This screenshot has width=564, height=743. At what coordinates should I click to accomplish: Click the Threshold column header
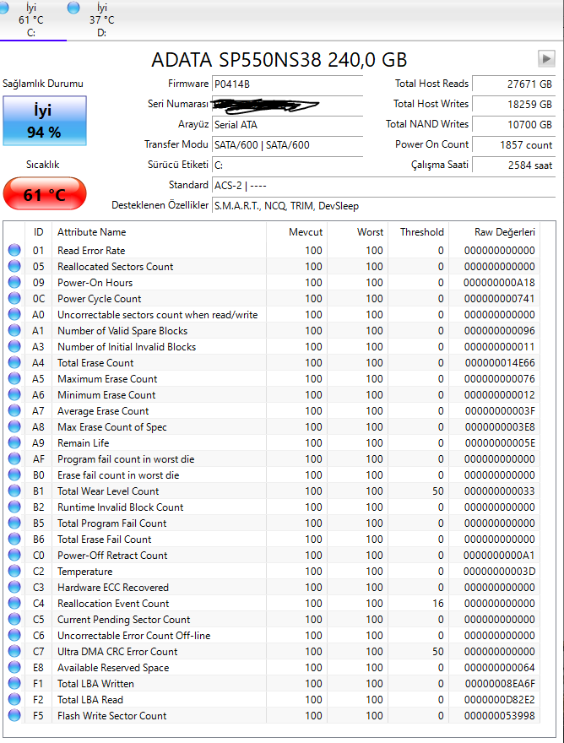click(x=419, y=232)
